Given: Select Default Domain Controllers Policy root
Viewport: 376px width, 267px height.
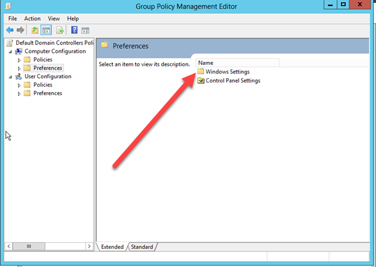Looking at the screenshot, I should [x=55, y=43].
